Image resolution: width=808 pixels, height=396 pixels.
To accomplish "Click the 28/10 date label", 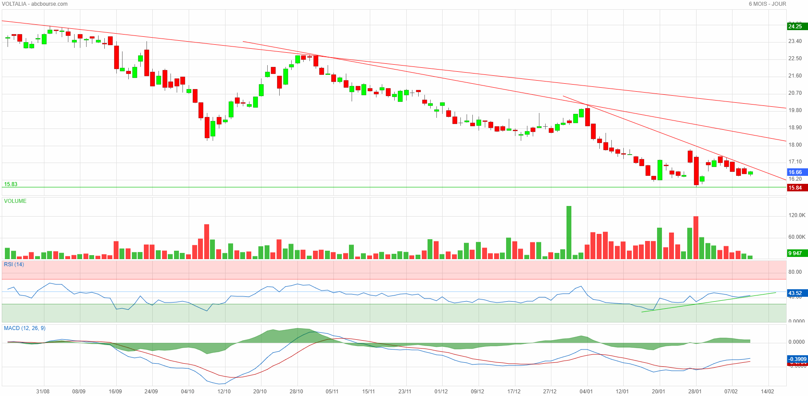I will coord(296,392).
